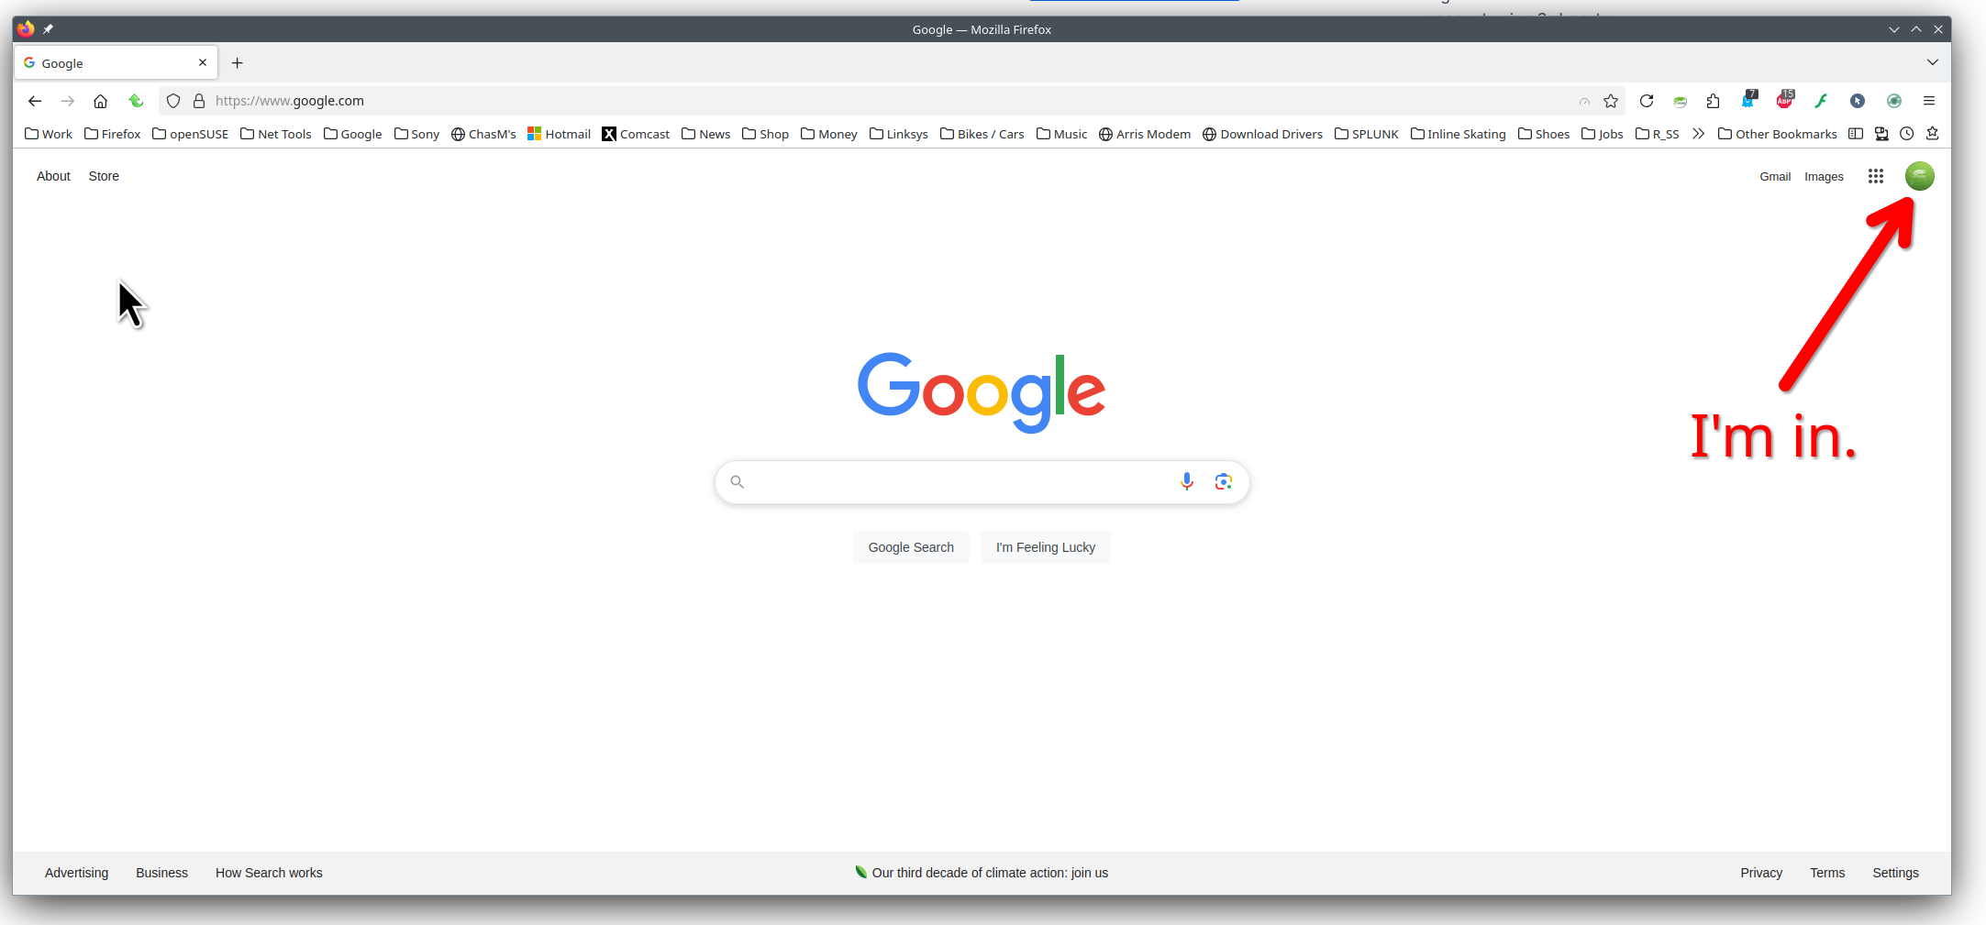The height and width of the screenshot is (925, 1986).
Task: Expand the Inline Skating bookmarks folder
Action: pos(1459,134)
